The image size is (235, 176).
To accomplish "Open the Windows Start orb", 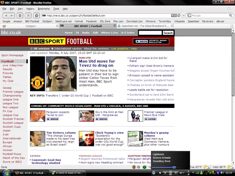I will coord(6,173).
